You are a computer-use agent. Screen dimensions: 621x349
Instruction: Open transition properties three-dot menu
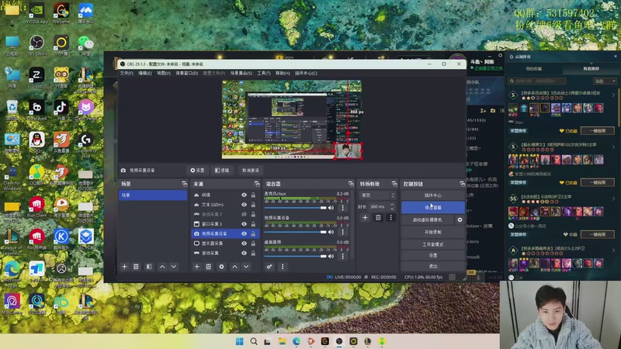391,217
